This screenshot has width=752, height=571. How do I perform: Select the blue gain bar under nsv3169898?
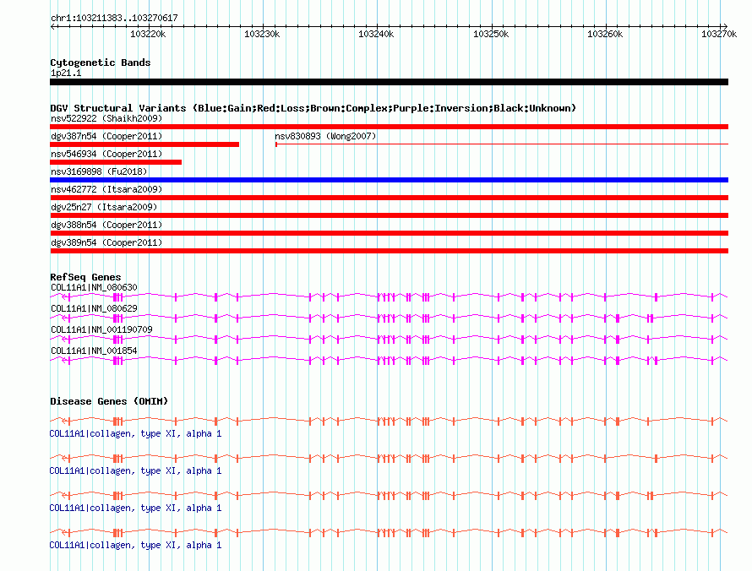tap(389, 180)
